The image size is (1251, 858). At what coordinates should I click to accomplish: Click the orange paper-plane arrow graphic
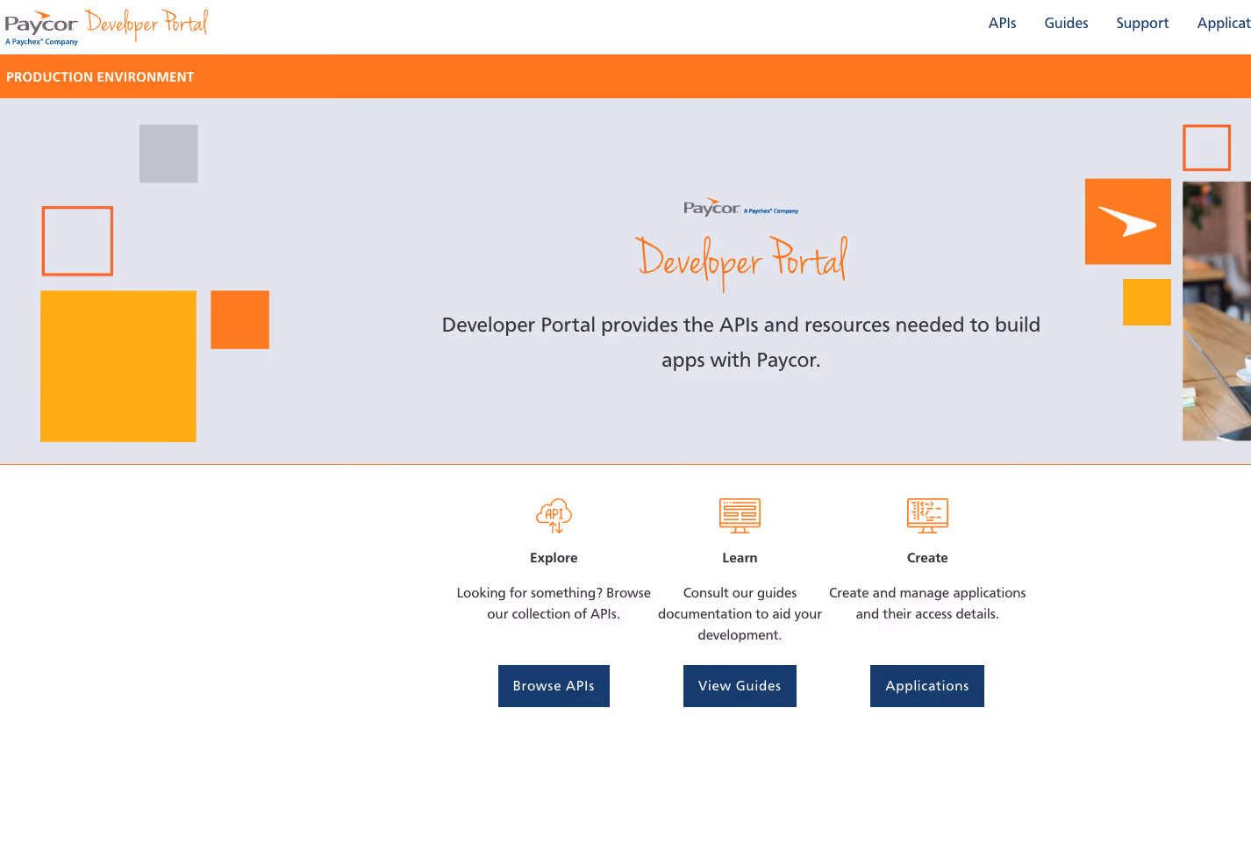(1128, 221)
